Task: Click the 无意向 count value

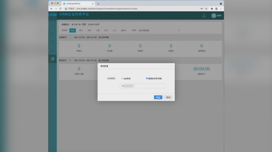Action: [x=171, y=46]
